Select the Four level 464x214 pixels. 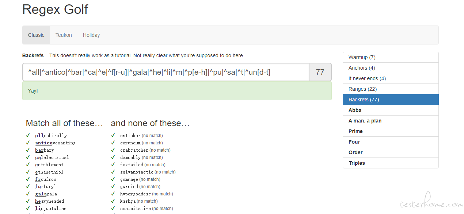(x=391, y=142)
